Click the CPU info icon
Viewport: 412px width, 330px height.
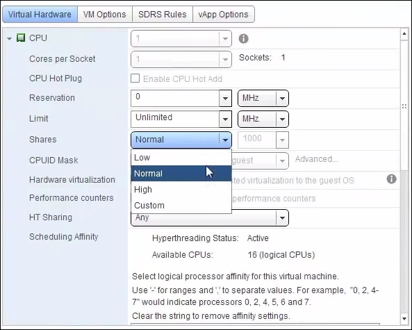point(243,39)
